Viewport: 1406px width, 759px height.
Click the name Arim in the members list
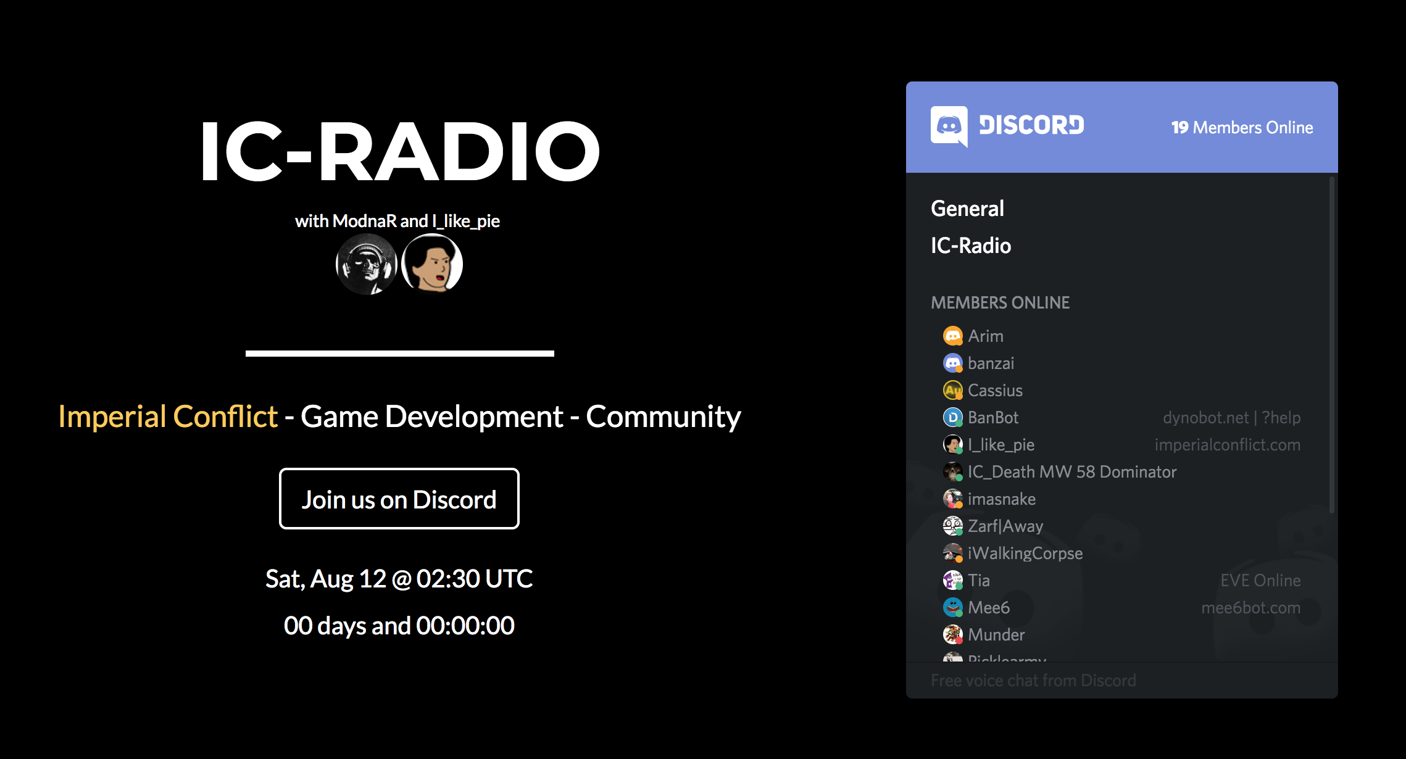986,336
